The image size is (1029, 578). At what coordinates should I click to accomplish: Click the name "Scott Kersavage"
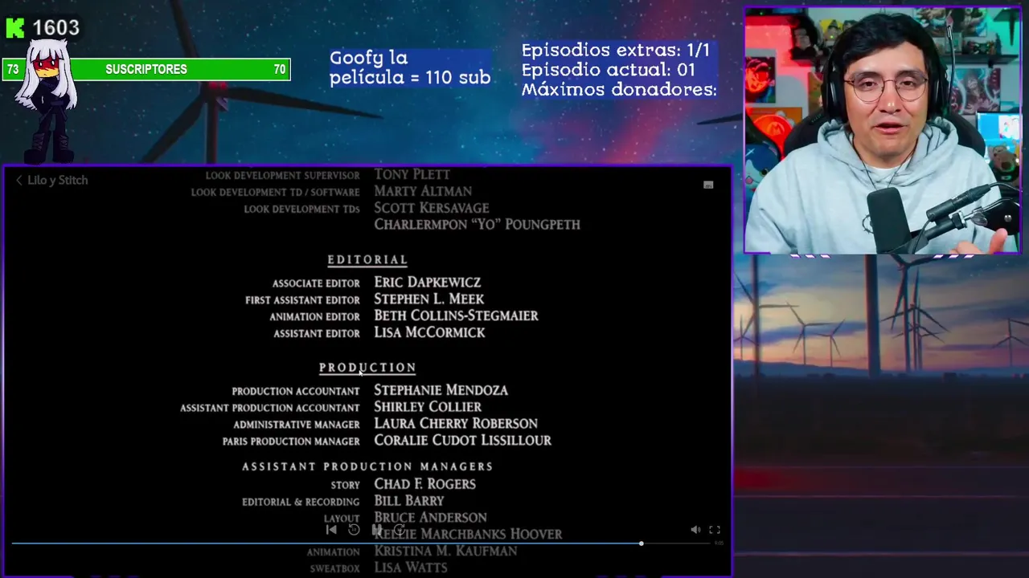(431, 208)
